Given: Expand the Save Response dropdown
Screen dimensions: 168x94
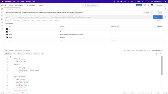Looking at the screenshot, I should tap(162, 50).
